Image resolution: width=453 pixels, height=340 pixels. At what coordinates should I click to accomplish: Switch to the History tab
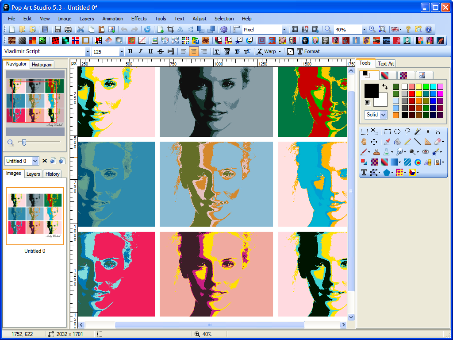[x=52, y=174]
